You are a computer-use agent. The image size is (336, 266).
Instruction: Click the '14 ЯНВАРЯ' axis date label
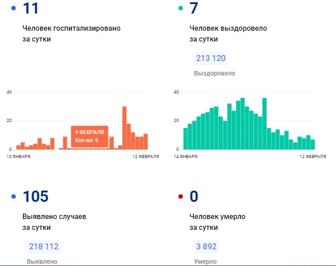click(185, 156)
